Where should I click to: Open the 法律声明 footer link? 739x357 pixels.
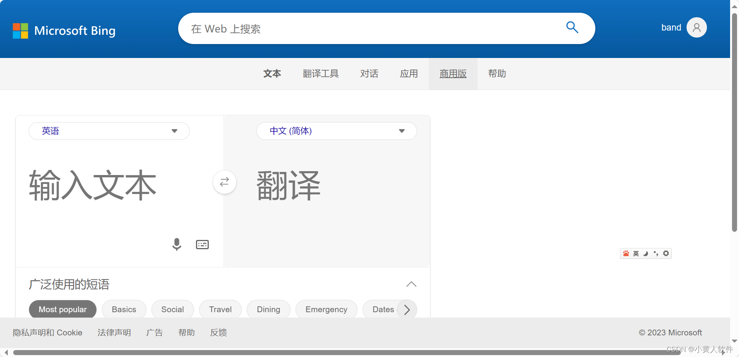114,333
